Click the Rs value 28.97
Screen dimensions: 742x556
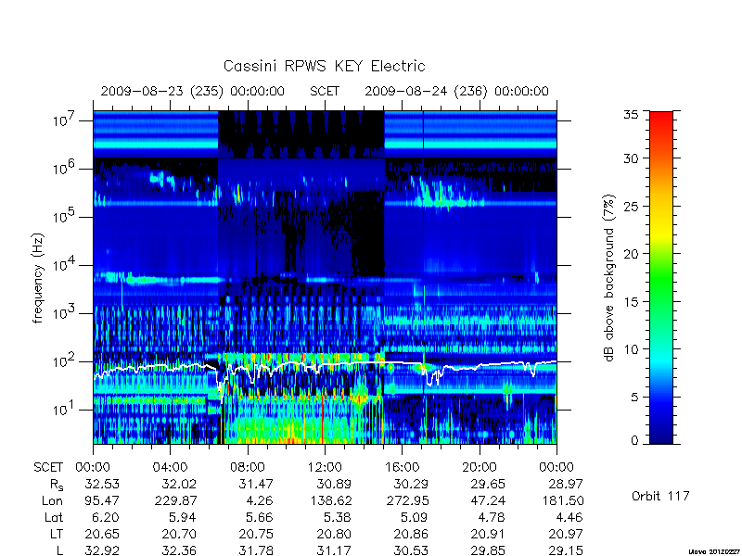coord(566,484)
